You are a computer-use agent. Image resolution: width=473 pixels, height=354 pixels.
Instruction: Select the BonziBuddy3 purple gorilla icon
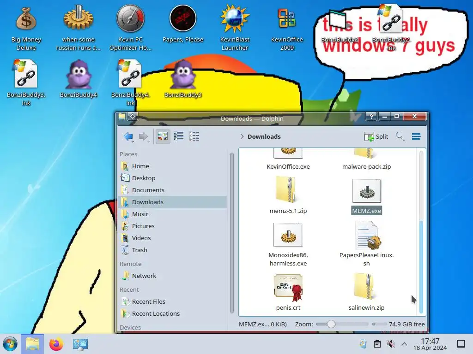click(183, 79)
